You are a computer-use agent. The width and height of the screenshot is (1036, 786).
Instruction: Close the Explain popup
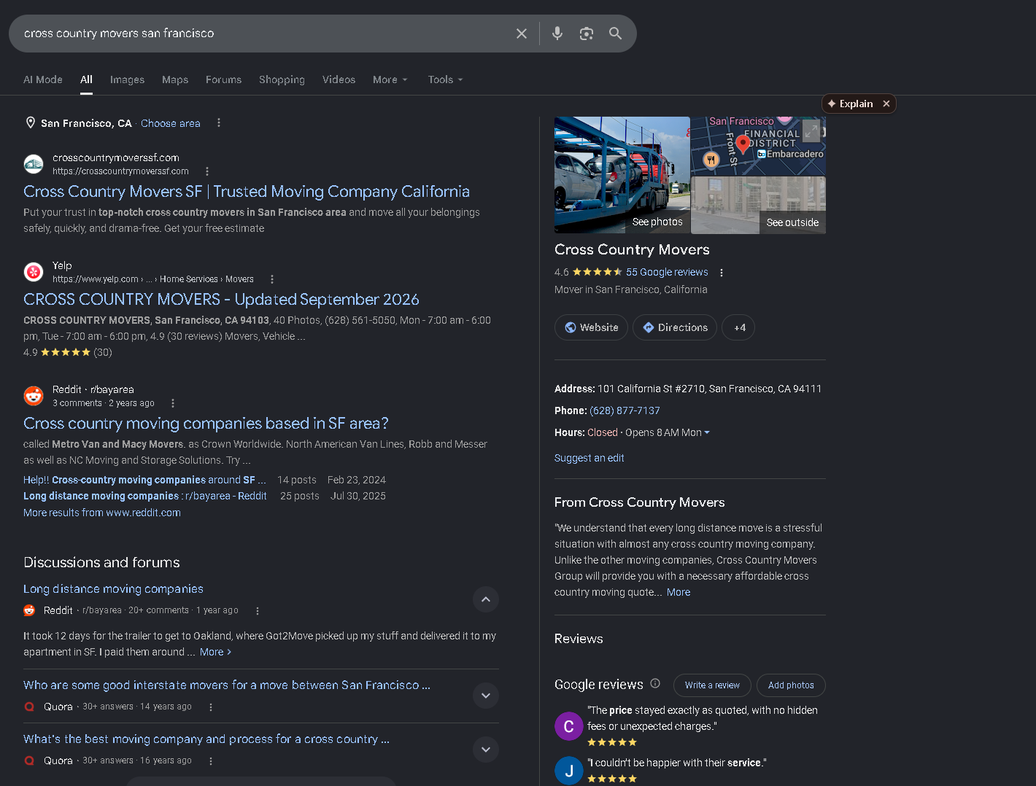tap(886, 104)
